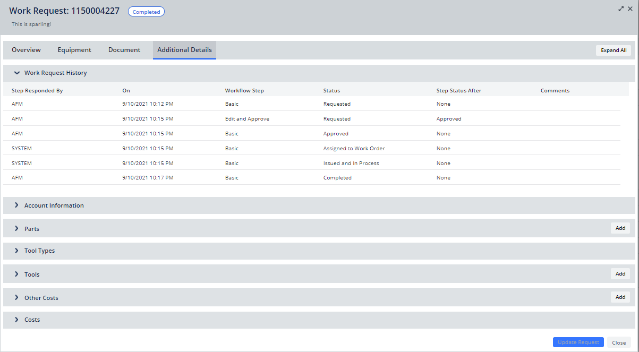This screenshot has height=352, width=639.
Task: Click Add next to Parts
Action: click(620, 228)
